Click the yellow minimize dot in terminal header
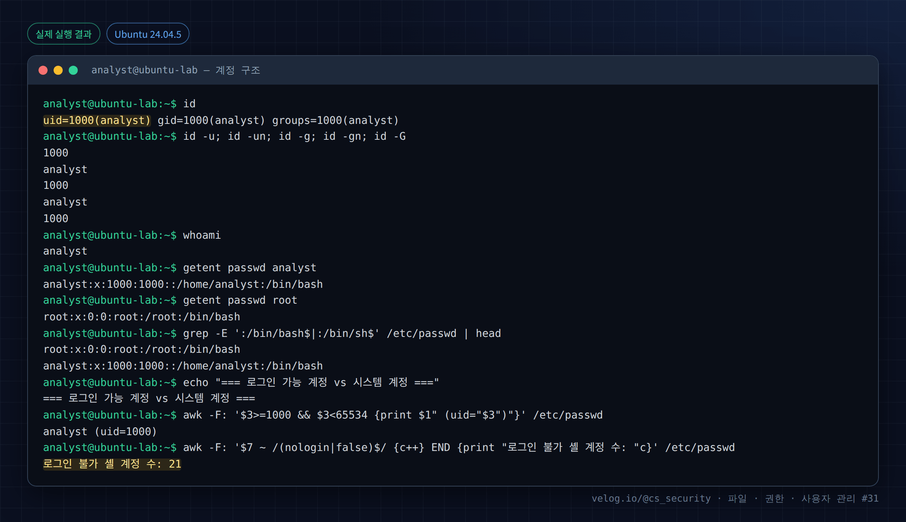This screenshot has width=906, height=522. click(58, 70)
